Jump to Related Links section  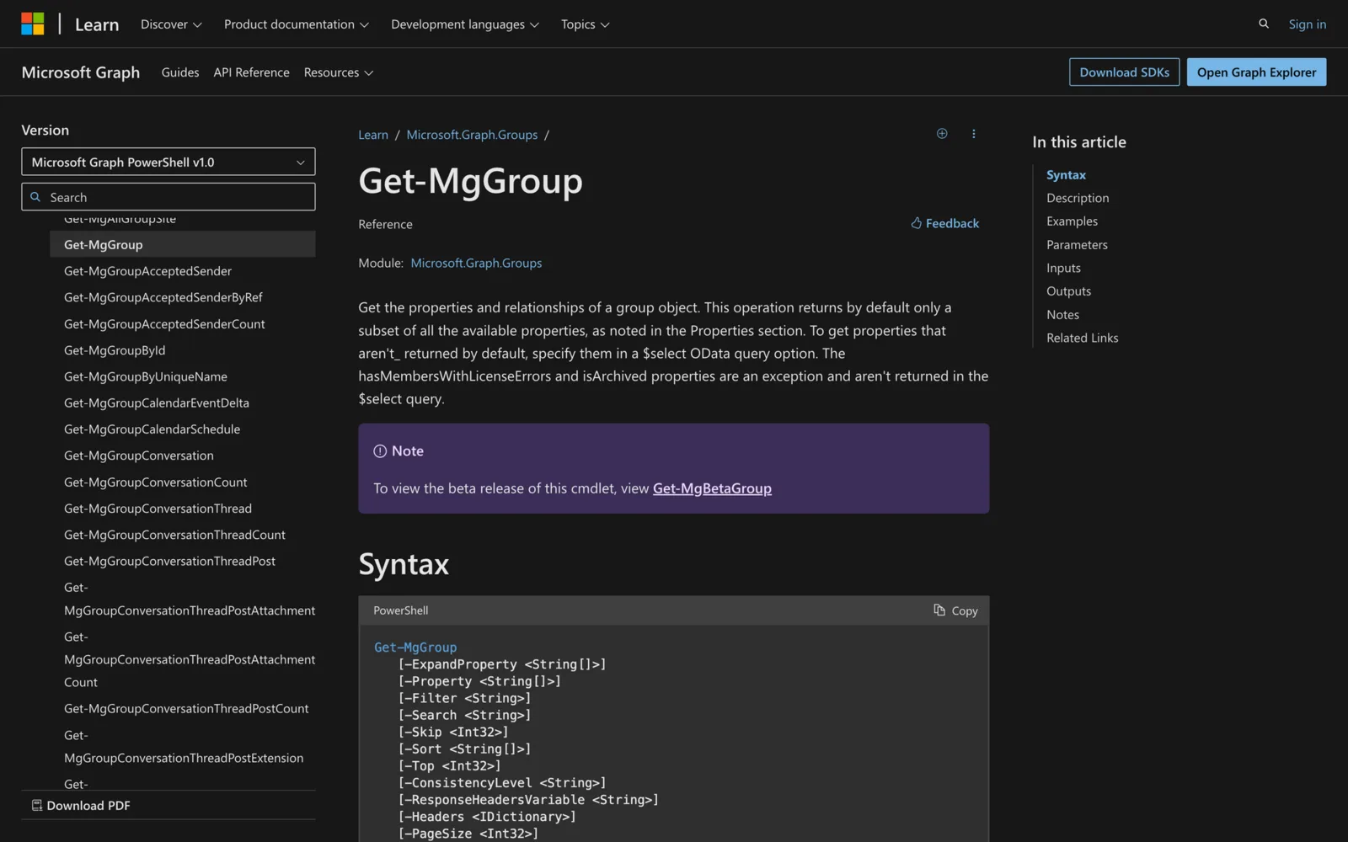pyautogui.click(x=1082, y=338)
